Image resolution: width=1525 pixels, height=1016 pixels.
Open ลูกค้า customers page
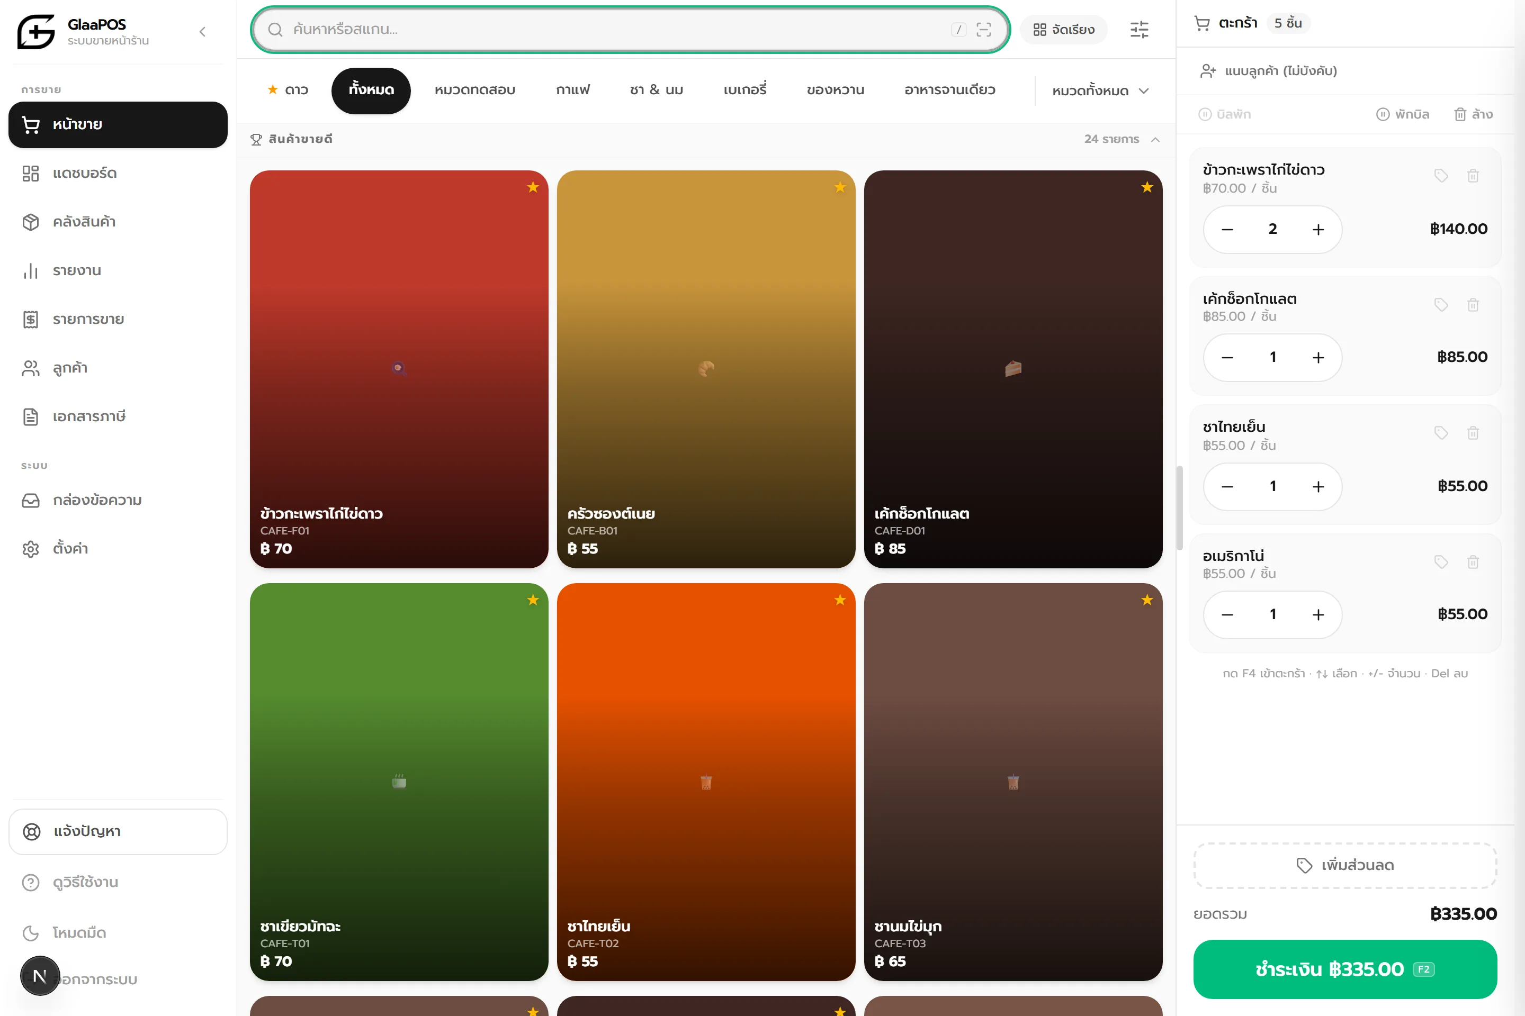click(118, 367)
